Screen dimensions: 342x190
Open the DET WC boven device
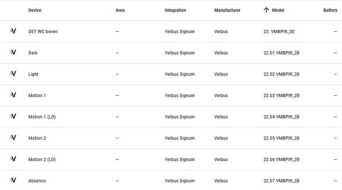pyautogui.click(x=171, y=31)
